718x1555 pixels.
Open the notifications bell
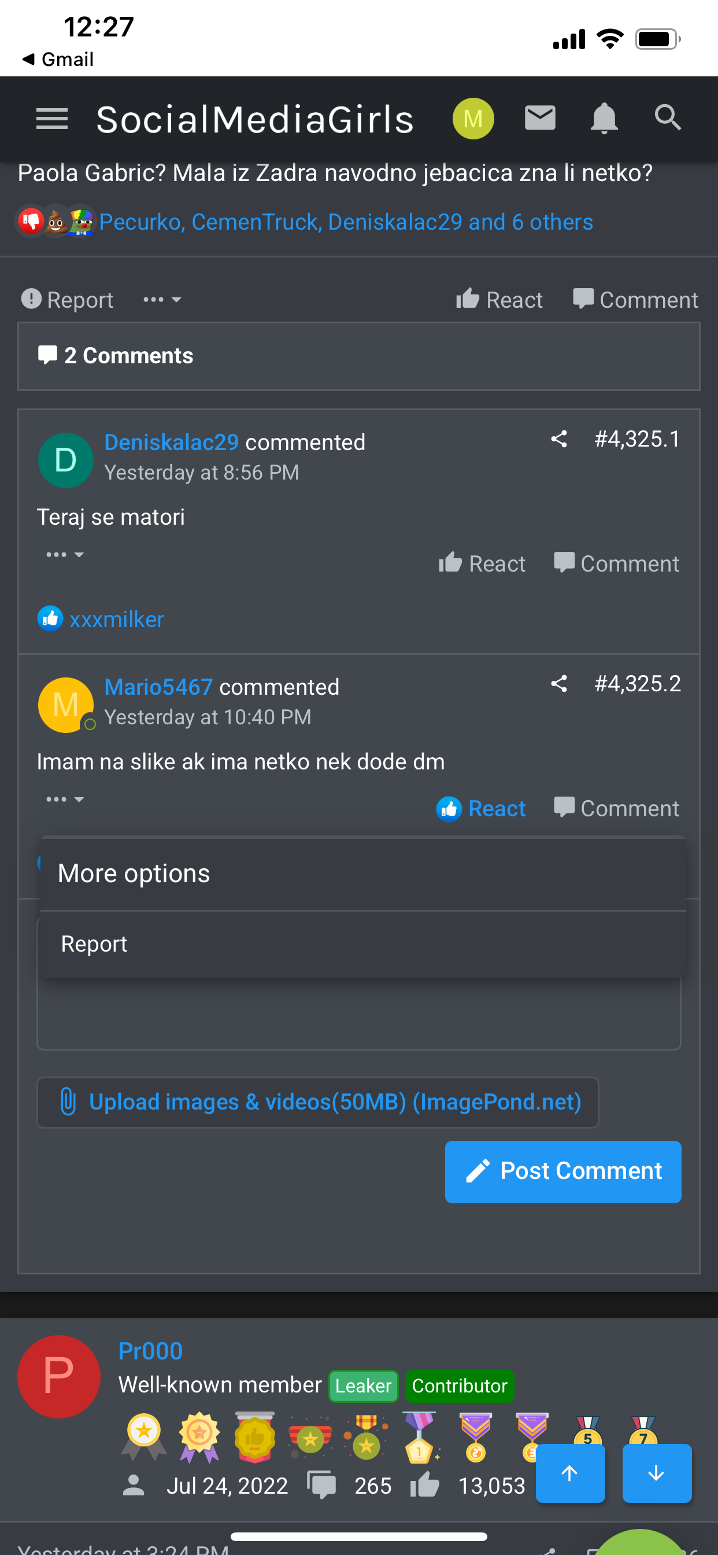pyautogui.click(x=604, y=119)
